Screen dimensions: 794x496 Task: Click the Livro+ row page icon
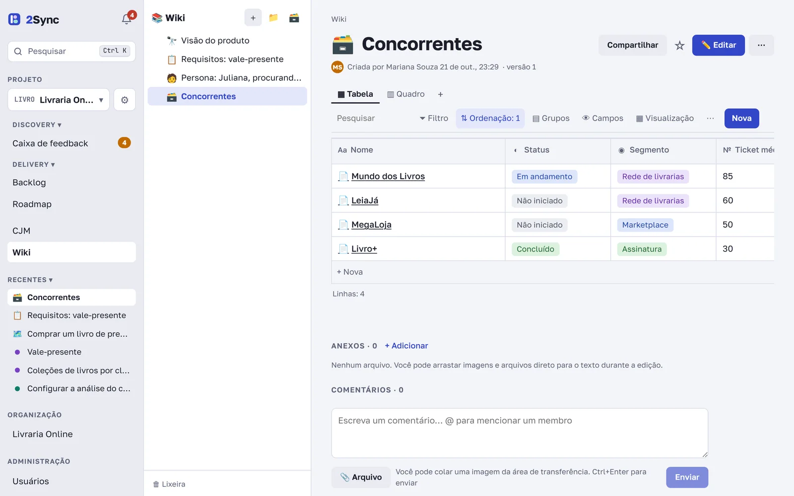click(x=343, y=249)
